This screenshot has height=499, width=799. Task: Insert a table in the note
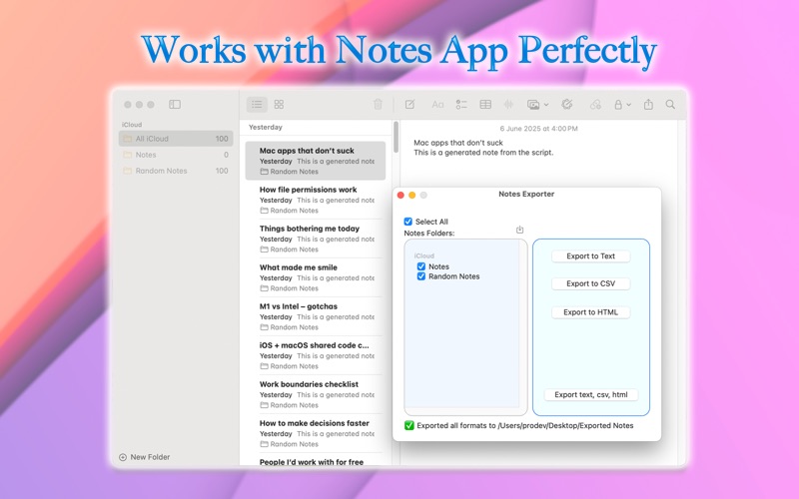(x=485, y=105)
